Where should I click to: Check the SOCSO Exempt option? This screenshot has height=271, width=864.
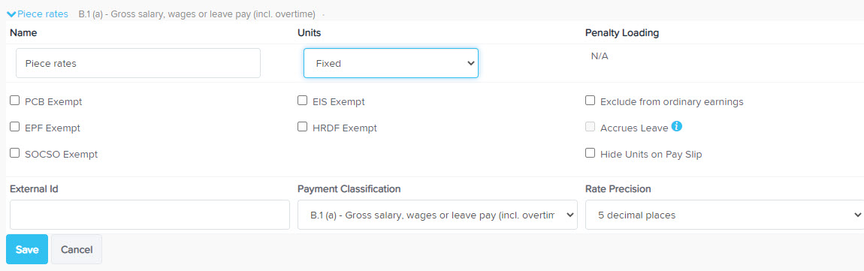pos(15,154)
